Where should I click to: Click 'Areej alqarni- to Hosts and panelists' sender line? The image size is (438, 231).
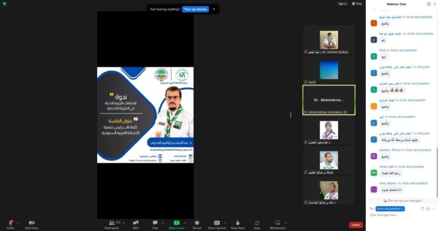pos(403,183)
